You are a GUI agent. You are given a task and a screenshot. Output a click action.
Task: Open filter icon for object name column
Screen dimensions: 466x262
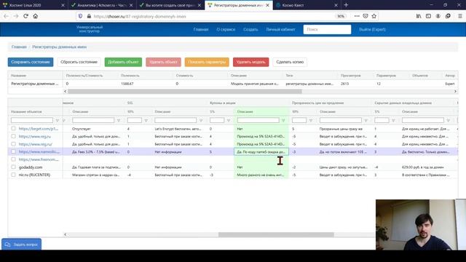[58, 120]
